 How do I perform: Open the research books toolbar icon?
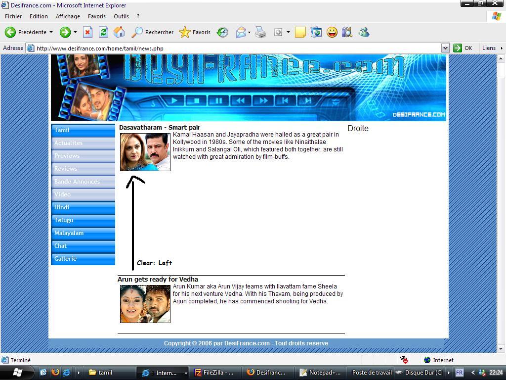click(347, 32)
